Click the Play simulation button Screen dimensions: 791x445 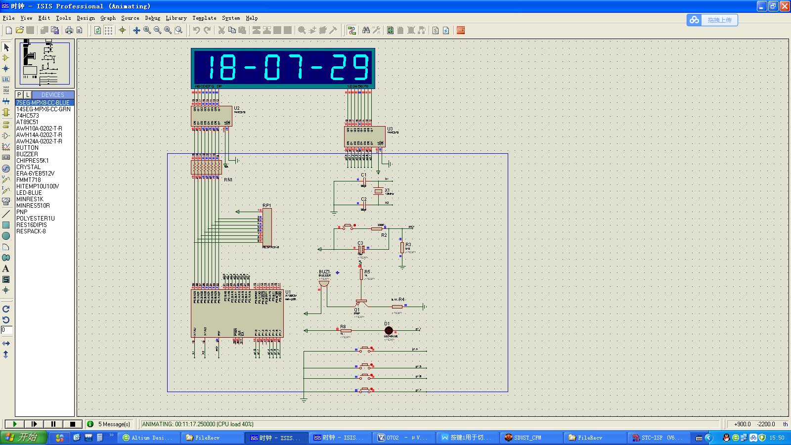[x=14, y=424]
